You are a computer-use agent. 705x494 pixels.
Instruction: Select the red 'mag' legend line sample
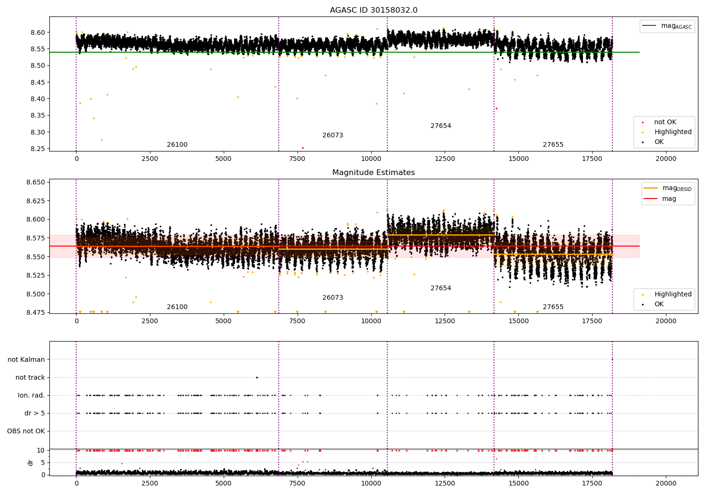[651, 199]
